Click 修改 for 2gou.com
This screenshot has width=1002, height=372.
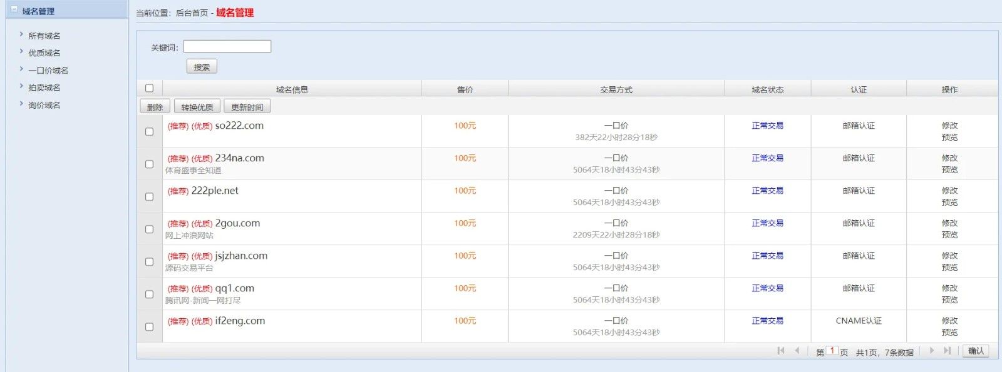pyautogui.click(x=949, y=223)
